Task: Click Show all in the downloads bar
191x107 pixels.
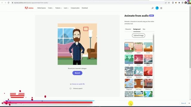Action: coord(184,103)
